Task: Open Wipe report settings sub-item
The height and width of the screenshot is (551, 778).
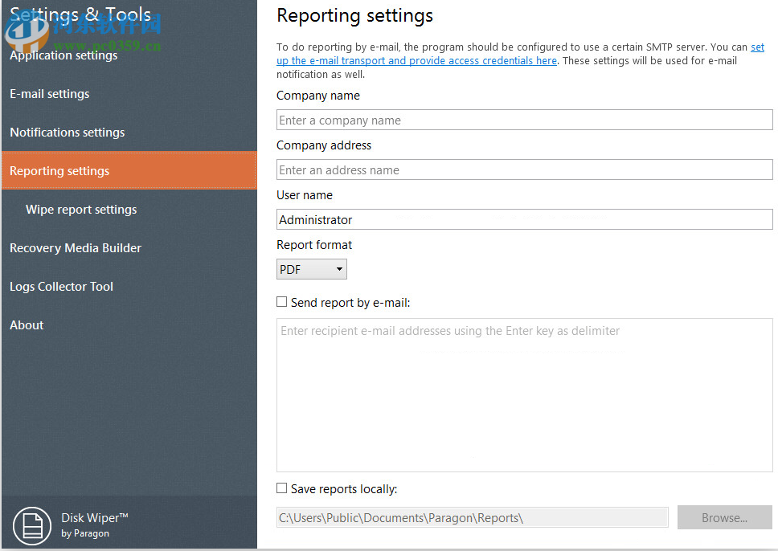Action: tap(81, 210)
